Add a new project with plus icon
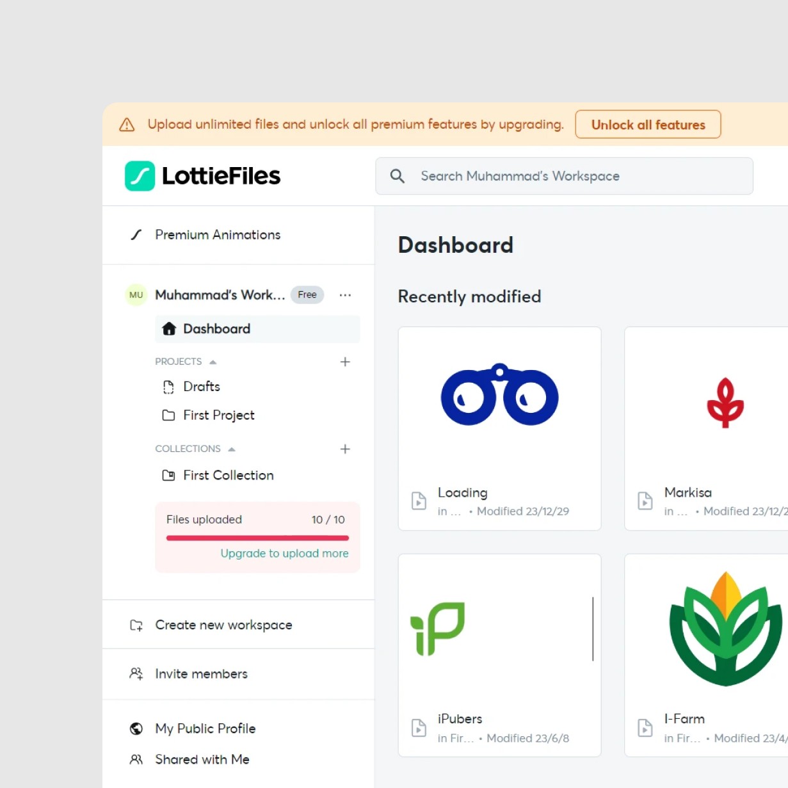This screenshot has width=788, height=788. [x=345, y=362]
